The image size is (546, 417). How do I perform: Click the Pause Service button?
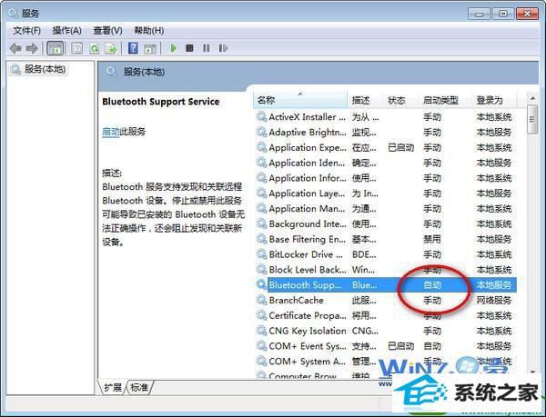[x=207, y=48]
